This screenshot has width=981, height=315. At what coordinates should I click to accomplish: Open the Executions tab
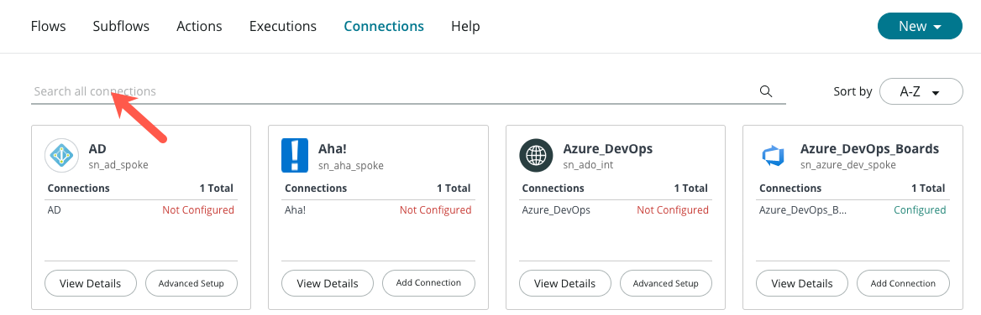click(283, 26)
